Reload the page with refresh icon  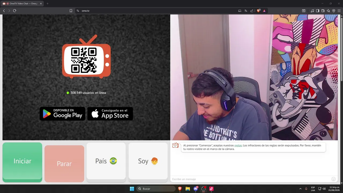tap(15, 11)
